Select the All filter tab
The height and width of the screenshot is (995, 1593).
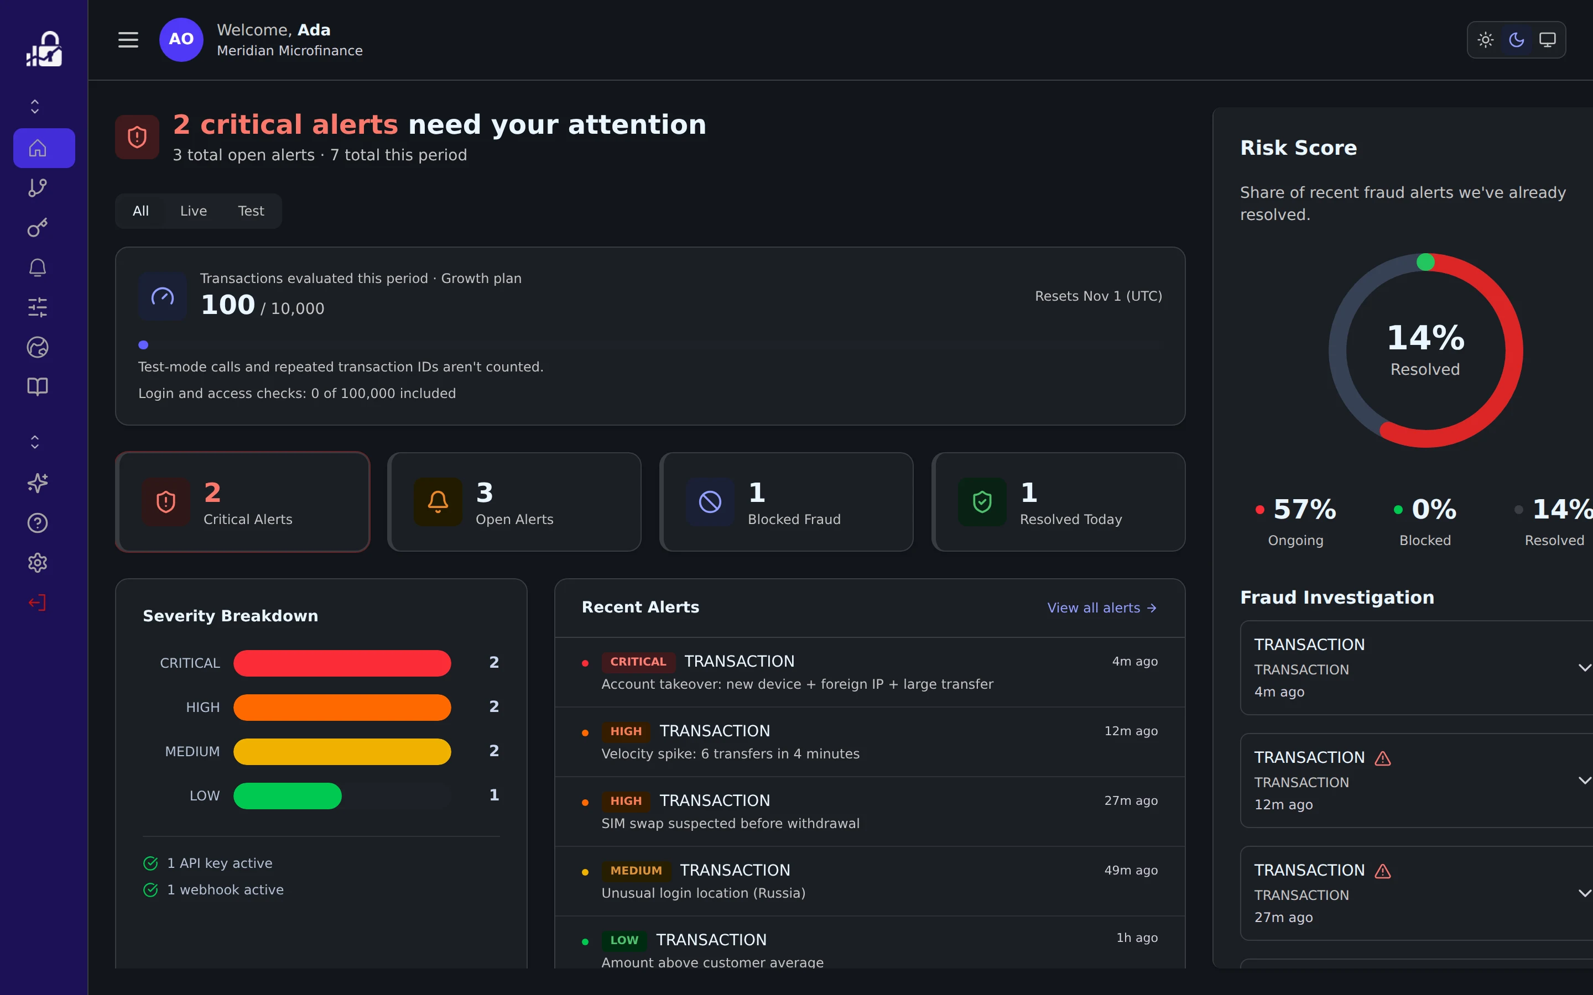point(141,211)
